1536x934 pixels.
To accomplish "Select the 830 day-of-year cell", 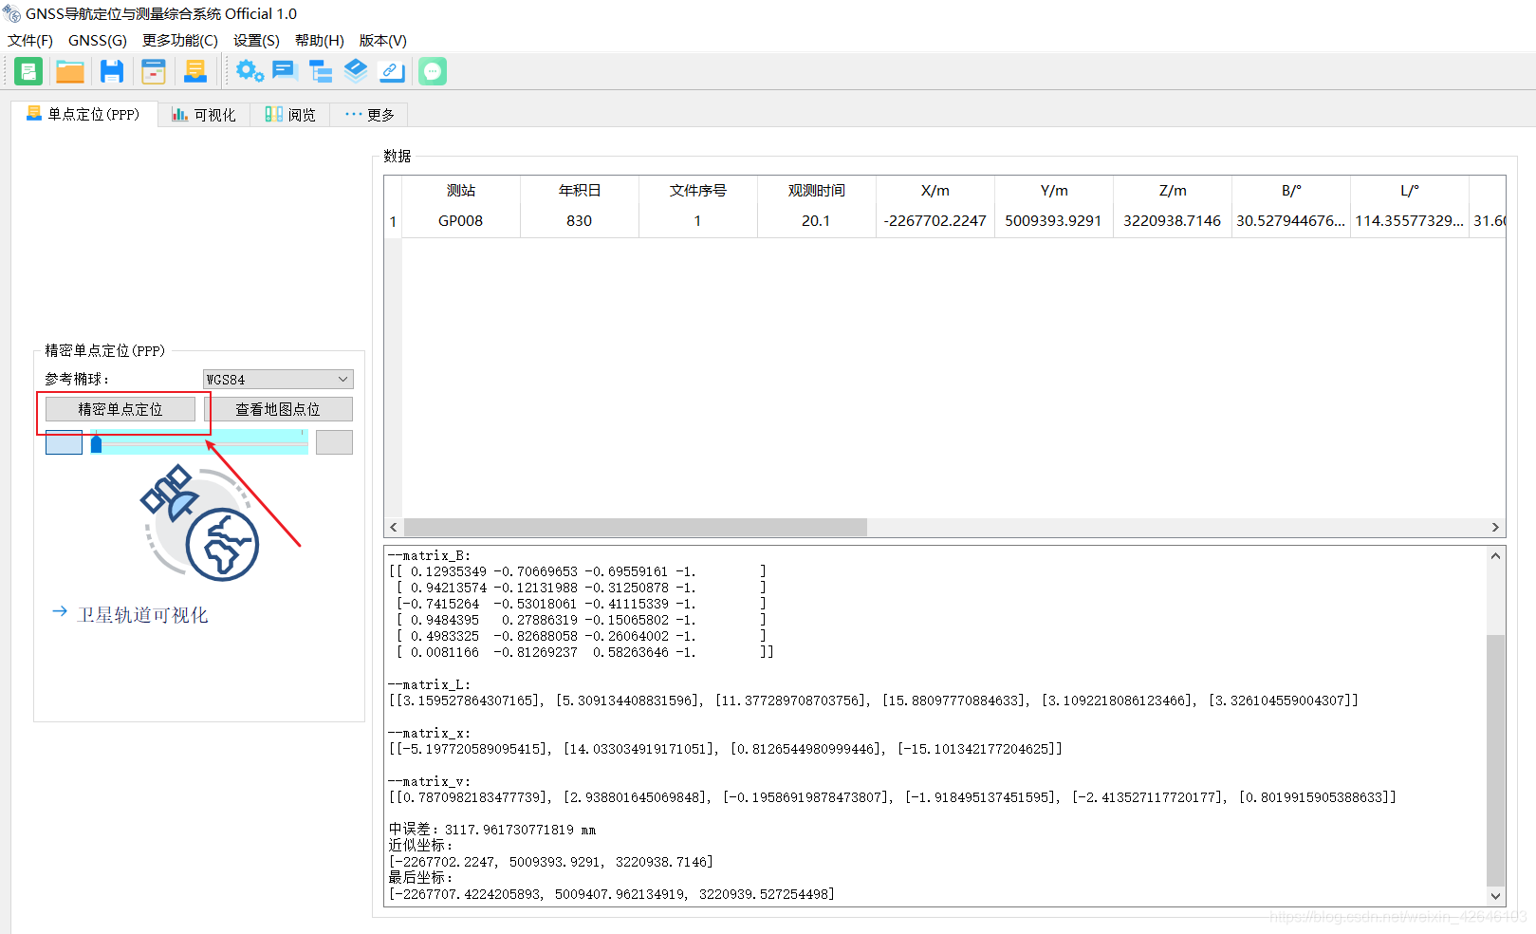I will click(x=580, y=221).
